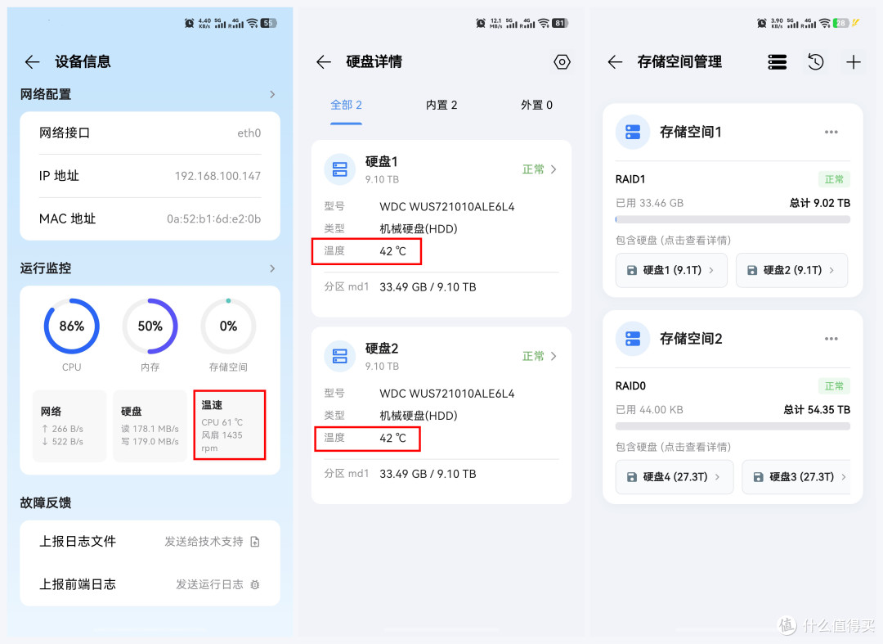Tap 总计 54.35 TB in 存储空间2
Viewport: 883px width, 644px height.
click(x=817, y=410)
